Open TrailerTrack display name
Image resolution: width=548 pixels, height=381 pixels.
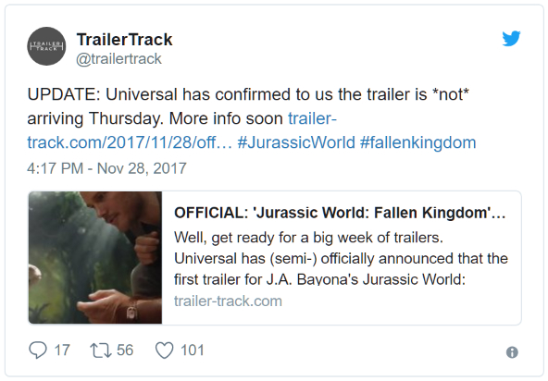[x=124, y=40]
